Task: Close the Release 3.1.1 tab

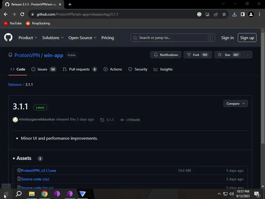Action: click(x=60, y=4)
